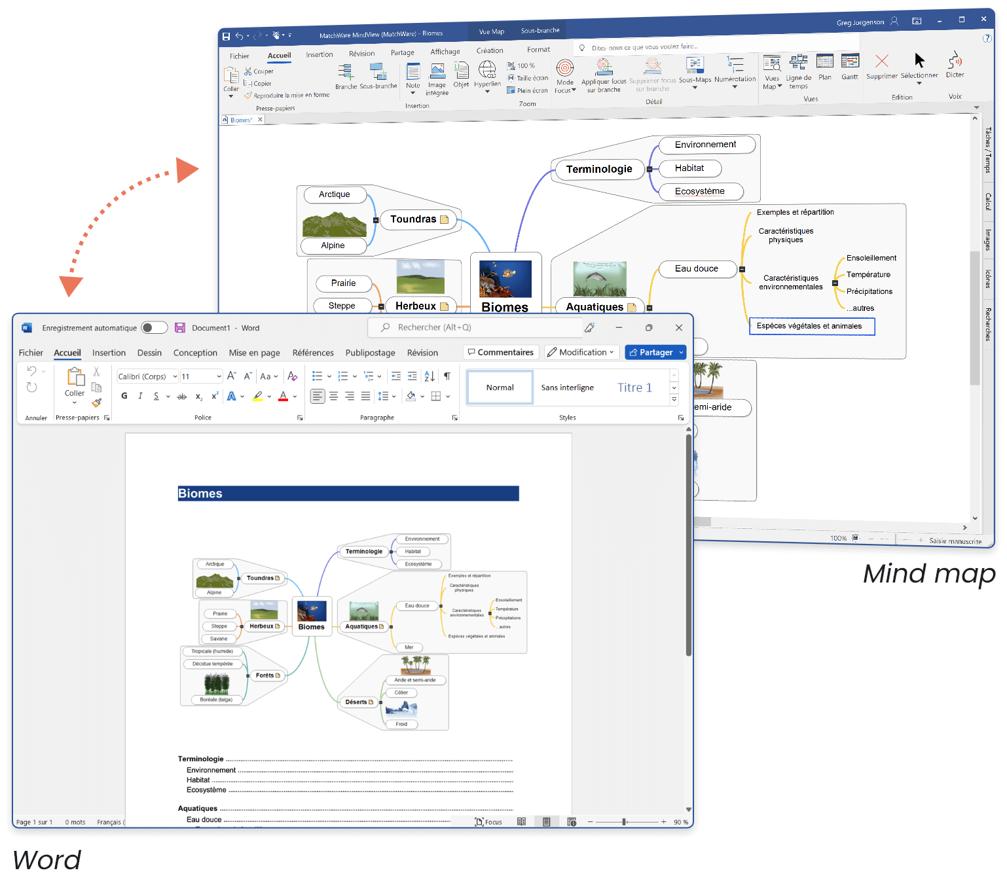1007x879 pixels.
Task: Collapse the Eau douce branch in MindView
Action: [x=742, y=269]
